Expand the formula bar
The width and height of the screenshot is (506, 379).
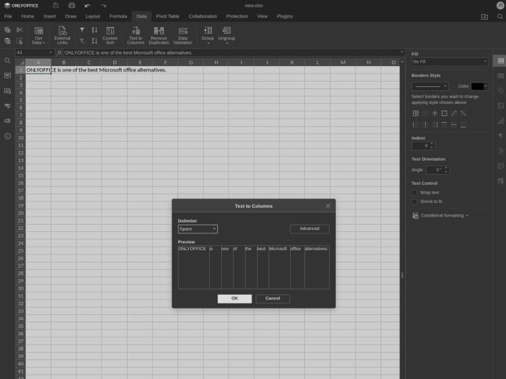(402, 52)
